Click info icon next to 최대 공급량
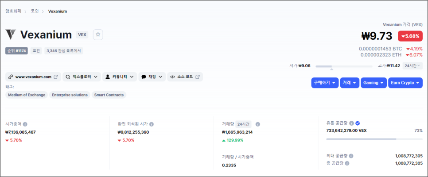This screenshot has width=428, height=177. [351, 156]
